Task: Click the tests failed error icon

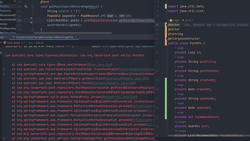Action: tap(5, 43)
